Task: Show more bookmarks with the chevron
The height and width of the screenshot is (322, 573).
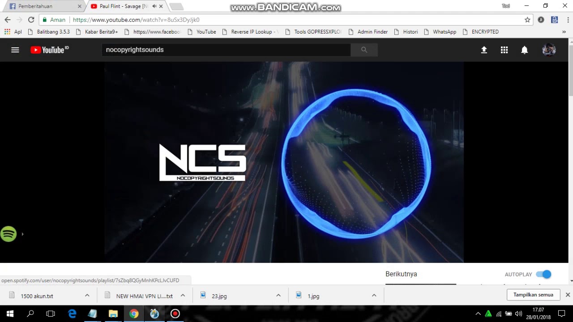Action: tap(564, 32)
